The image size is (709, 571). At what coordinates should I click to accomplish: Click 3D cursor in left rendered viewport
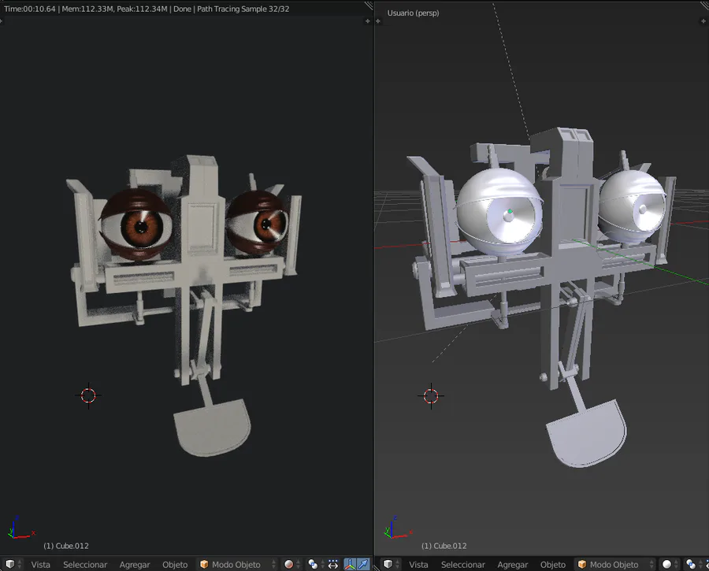[88, 395]
